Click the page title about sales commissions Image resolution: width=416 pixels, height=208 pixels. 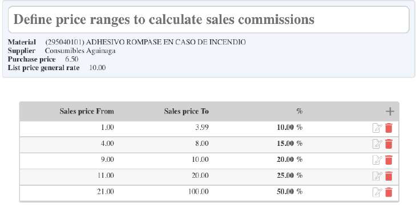tap(164, 19)
